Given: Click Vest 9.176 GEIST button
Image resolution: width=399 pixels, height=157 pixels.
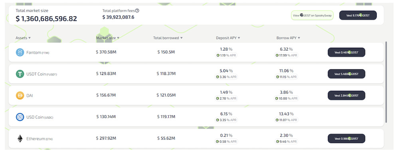Looking at the screenshot, I should 358,15.
